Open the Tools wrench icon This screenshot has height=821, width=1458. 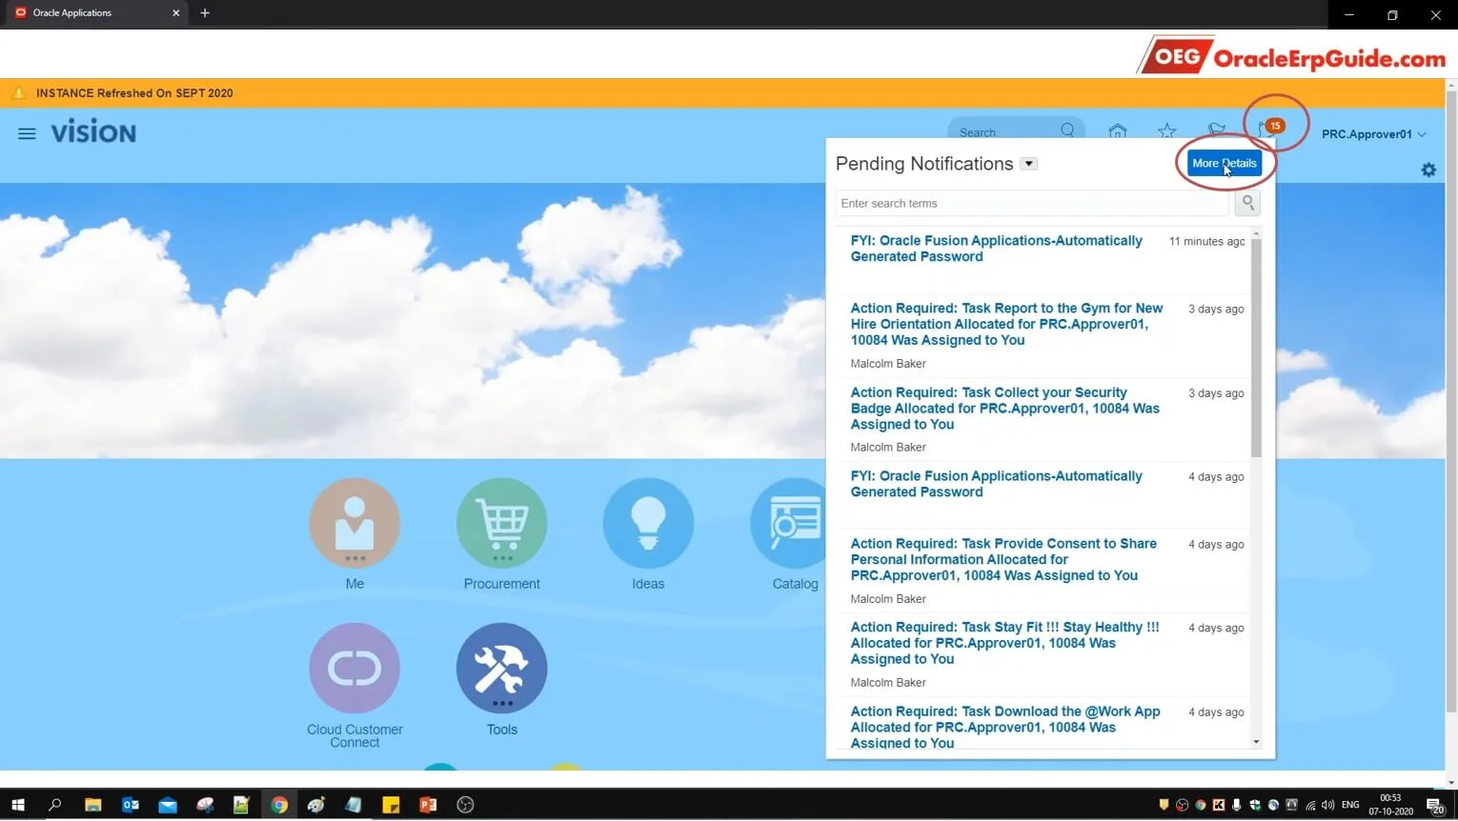click(501, 669)
